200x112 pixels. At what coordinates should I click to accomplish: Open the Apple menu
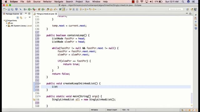point(6,2)
